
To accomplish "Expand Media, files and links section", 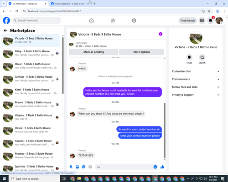I will [x=196, y=87].
